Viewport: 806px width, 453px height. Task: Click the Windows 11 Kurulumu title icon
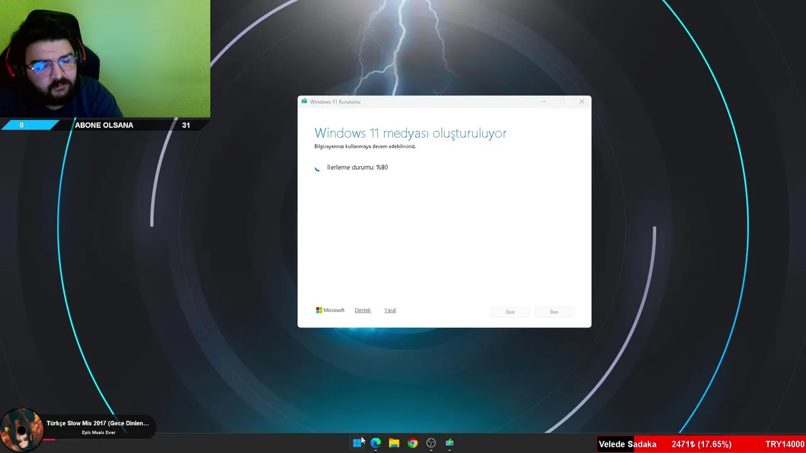(304, 101)
